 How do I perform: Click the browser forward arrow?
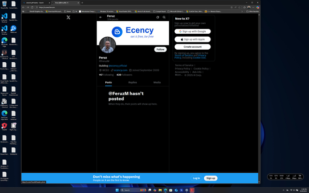click(28, 7)
